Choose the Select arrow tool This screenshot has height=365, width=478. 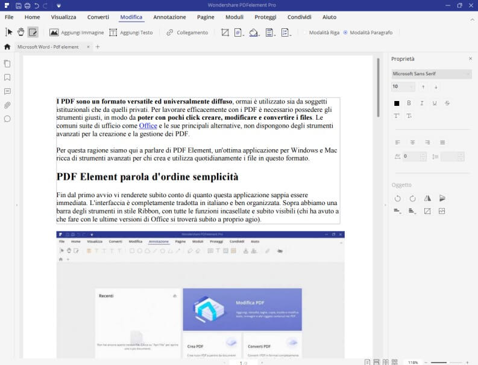(9, 32)
